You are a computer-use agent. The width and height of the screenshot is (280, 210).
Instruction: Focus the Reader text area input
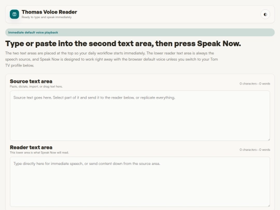(140, 182)
